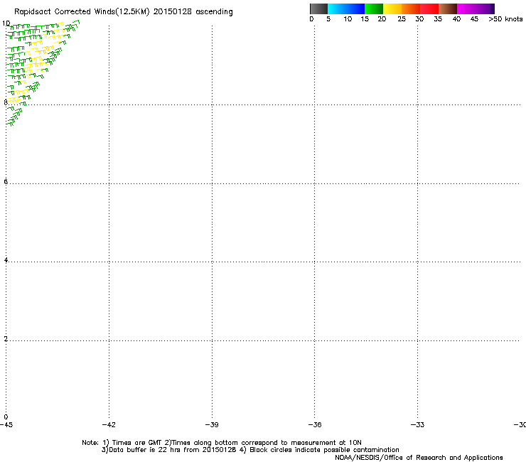
Task: Click the legend tick label '10'
Action: tap(348, 19)
